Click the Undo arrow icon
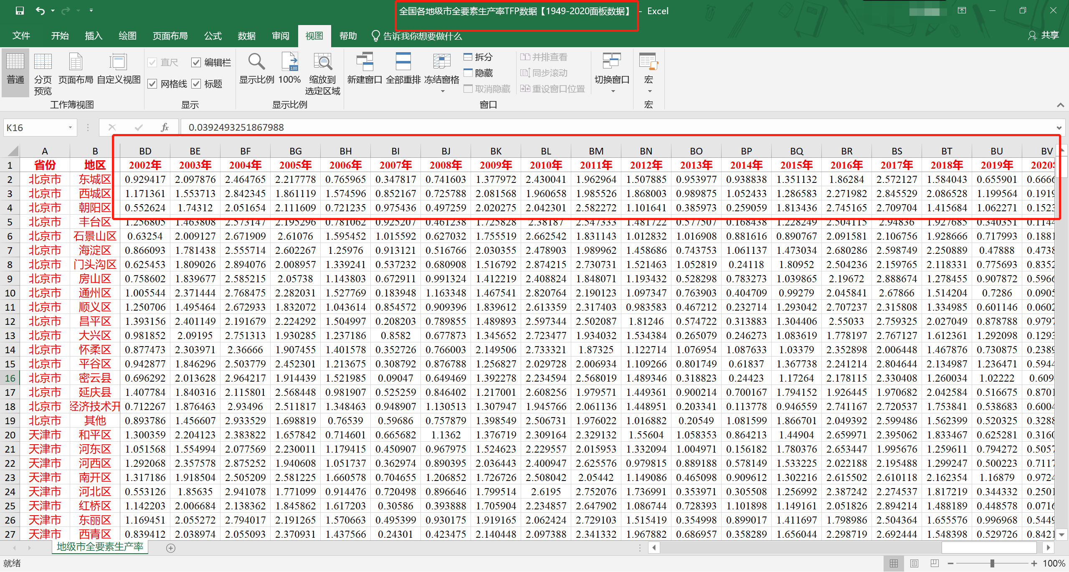1069x572 pixels. [40, 11]
